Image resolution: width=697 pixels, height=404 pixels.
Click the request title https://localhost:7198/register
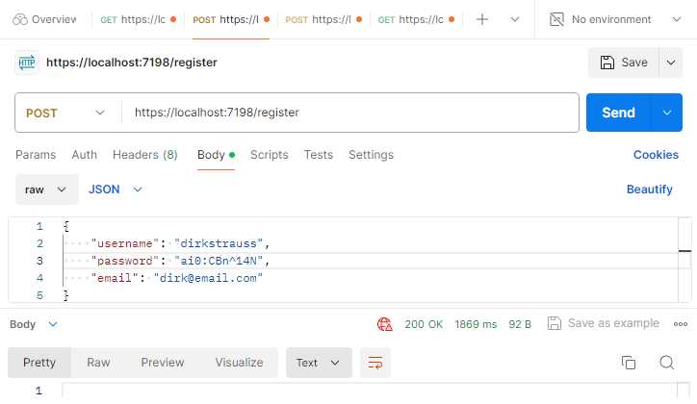tap(132, 63)
